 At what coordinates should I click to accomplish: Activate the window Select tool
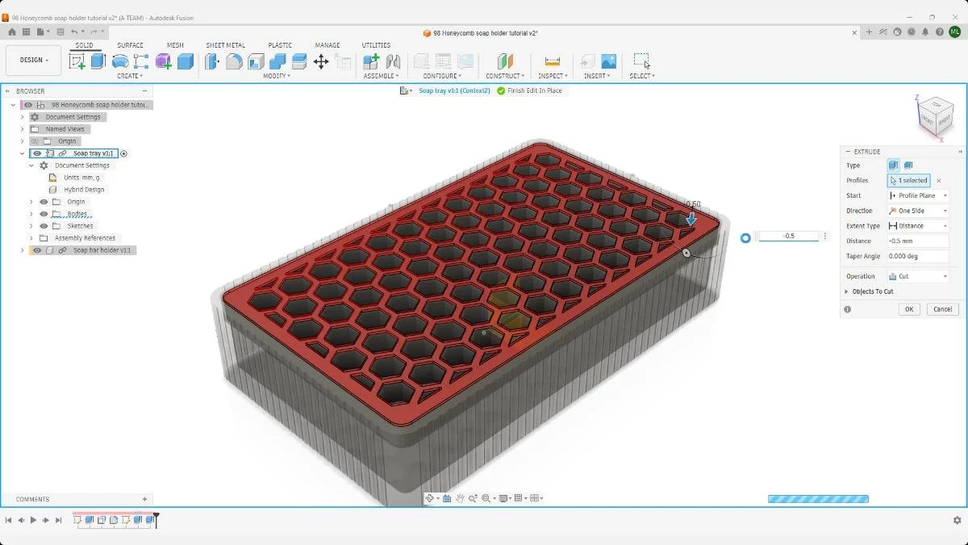641,61
